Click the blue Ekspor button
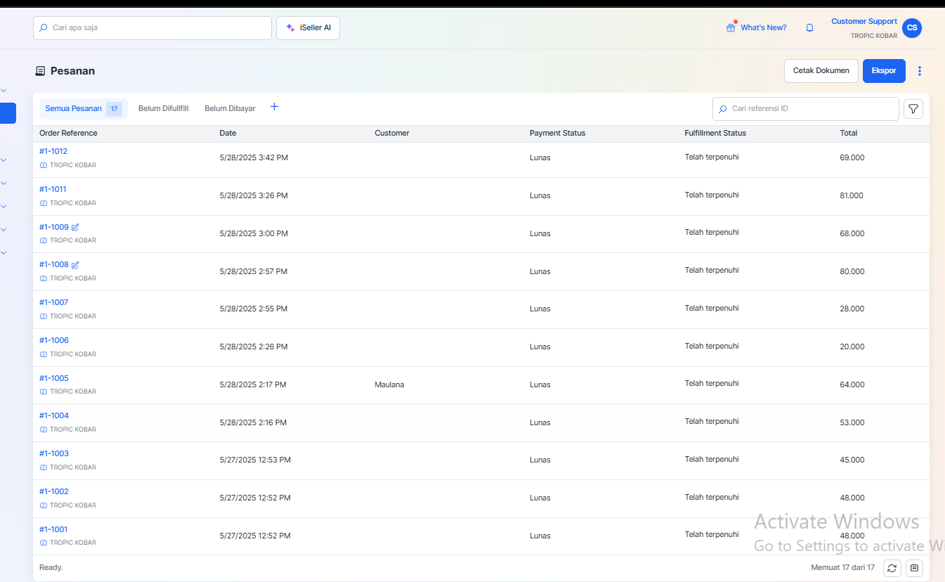The height and width of the screenshot is (582, 945). [883, 71]
